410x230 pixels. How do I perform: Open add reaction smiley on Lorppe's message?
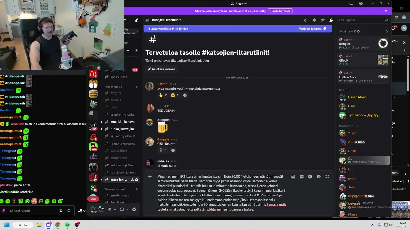click(x=173, y=150)
